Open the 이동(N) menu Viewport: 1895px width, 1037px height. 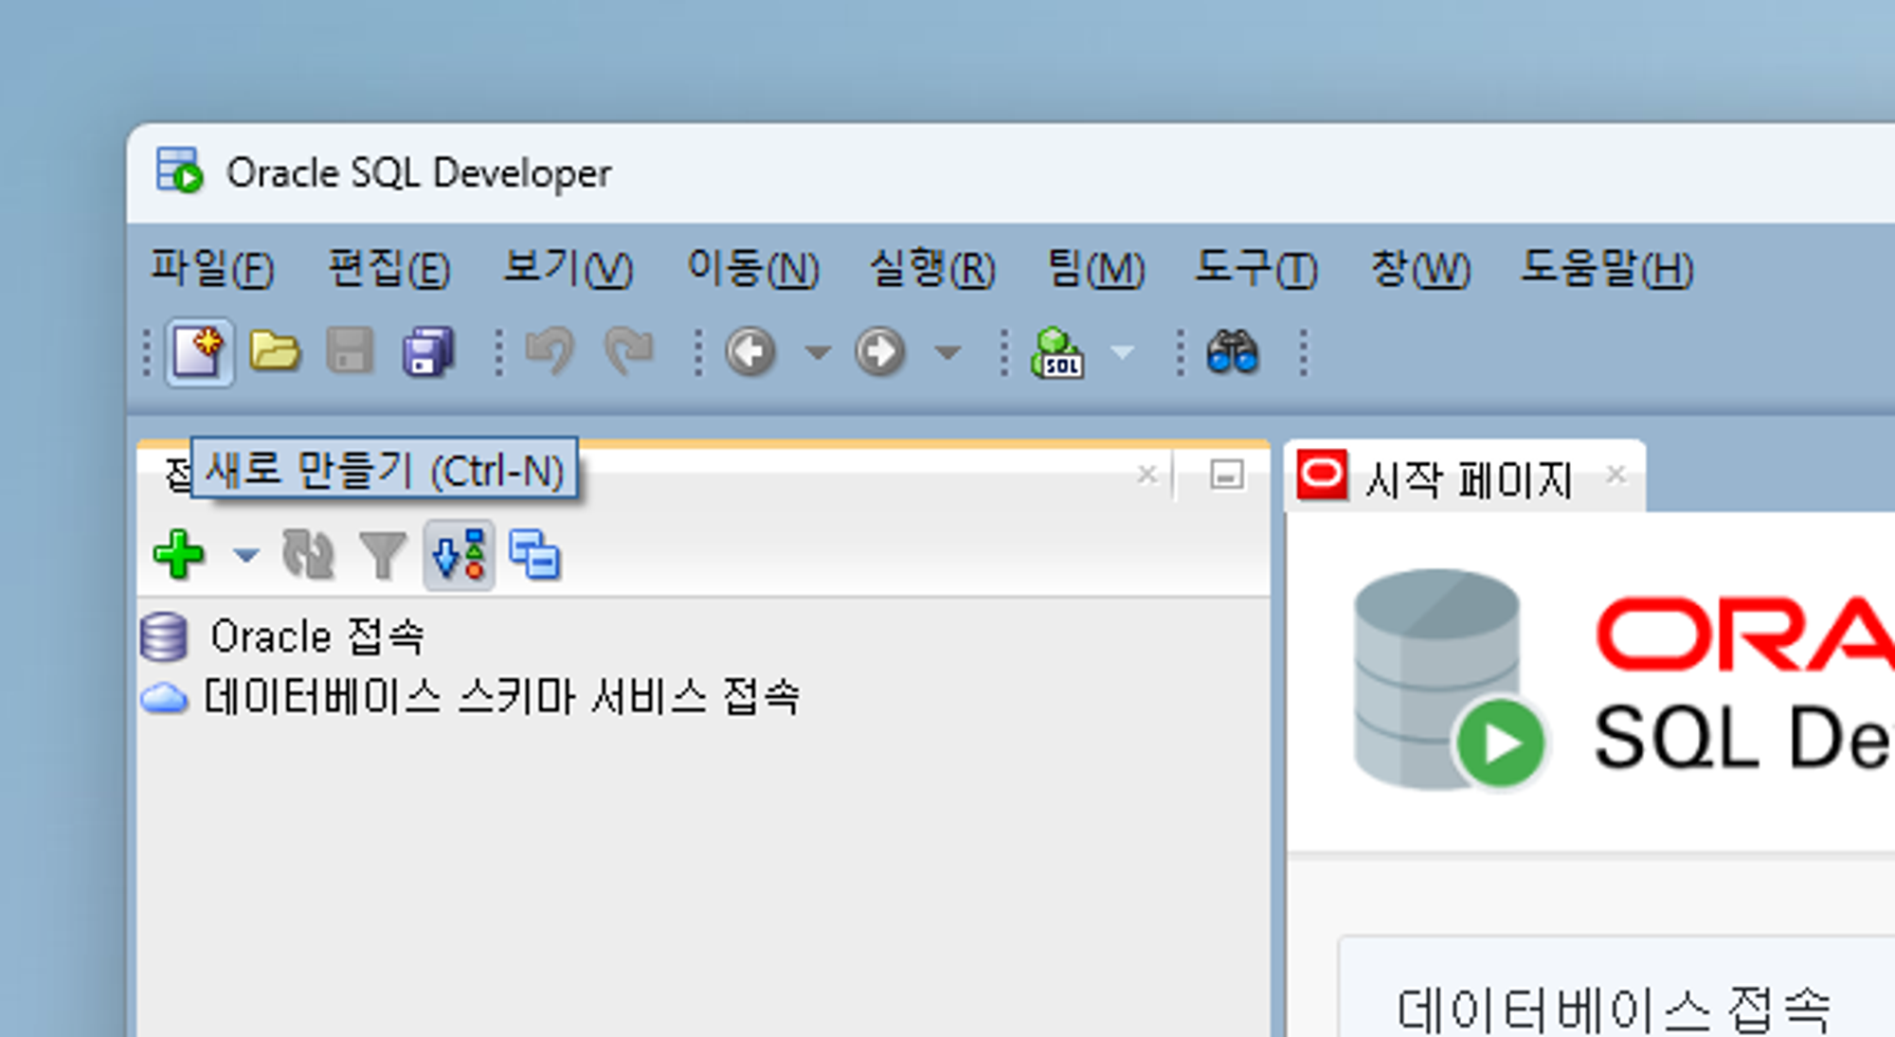pos(753,269)
